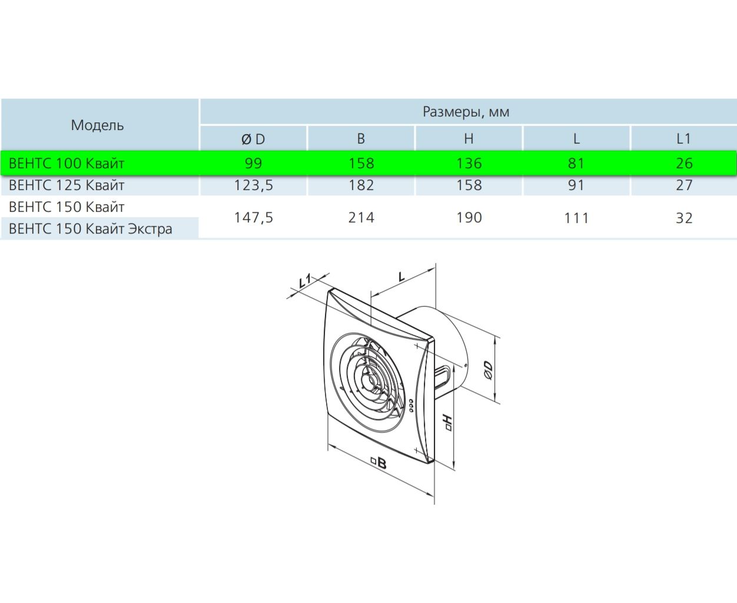This screenshot has height=603, width=737.
Task: Click the value 99 in highlighted row
Action: pos(253,163)
